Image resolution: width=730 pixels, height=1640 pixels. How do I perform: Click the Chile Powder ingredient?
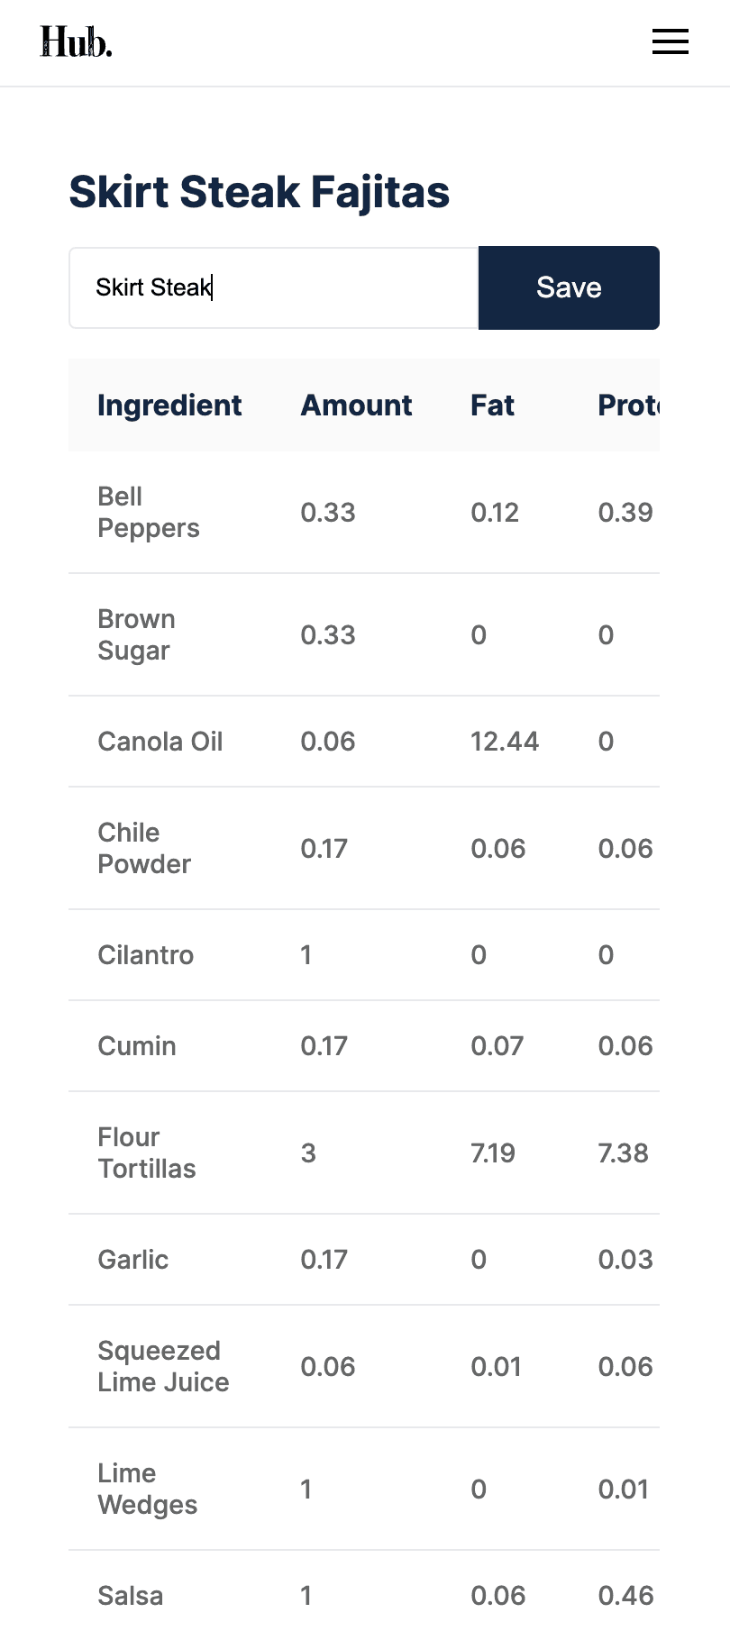tap(144, 848)
